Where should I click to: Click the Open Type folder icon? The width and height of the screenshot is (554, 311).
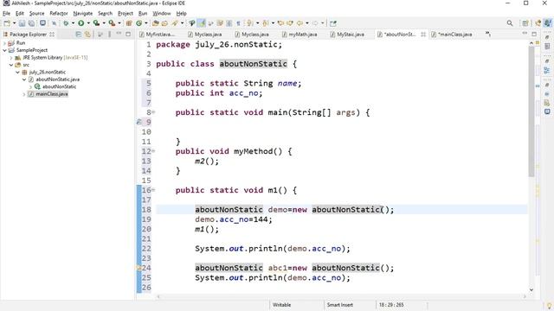156,23
